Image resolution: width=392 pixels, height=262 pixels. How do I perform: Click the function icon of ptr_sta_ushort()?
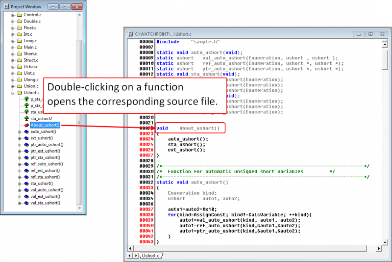tap(26, 157)
